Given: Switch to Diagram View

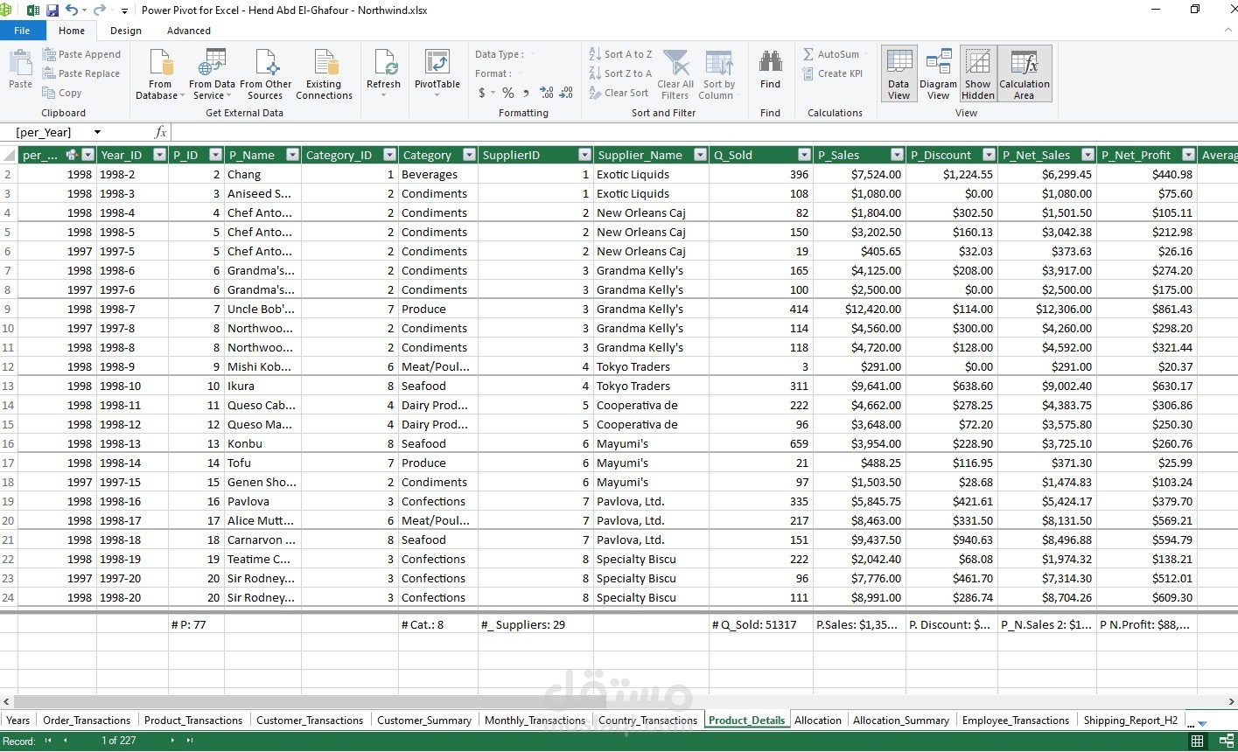Looking at the screenshot, I should click(x=938, y=74).
